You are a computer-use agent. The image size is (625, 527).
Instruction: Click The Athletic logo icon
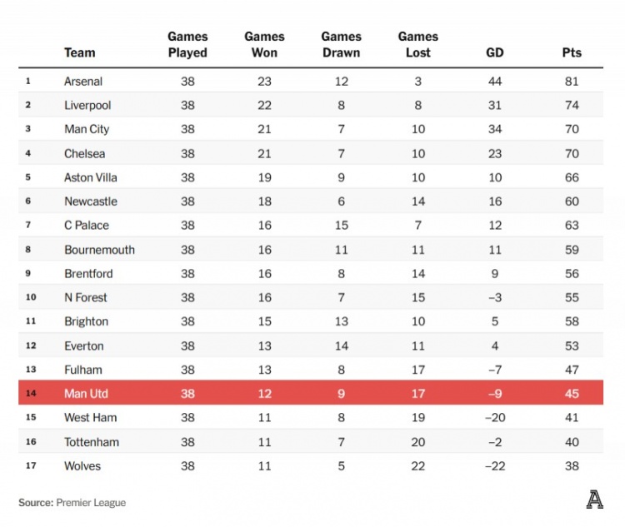[594, 500]
